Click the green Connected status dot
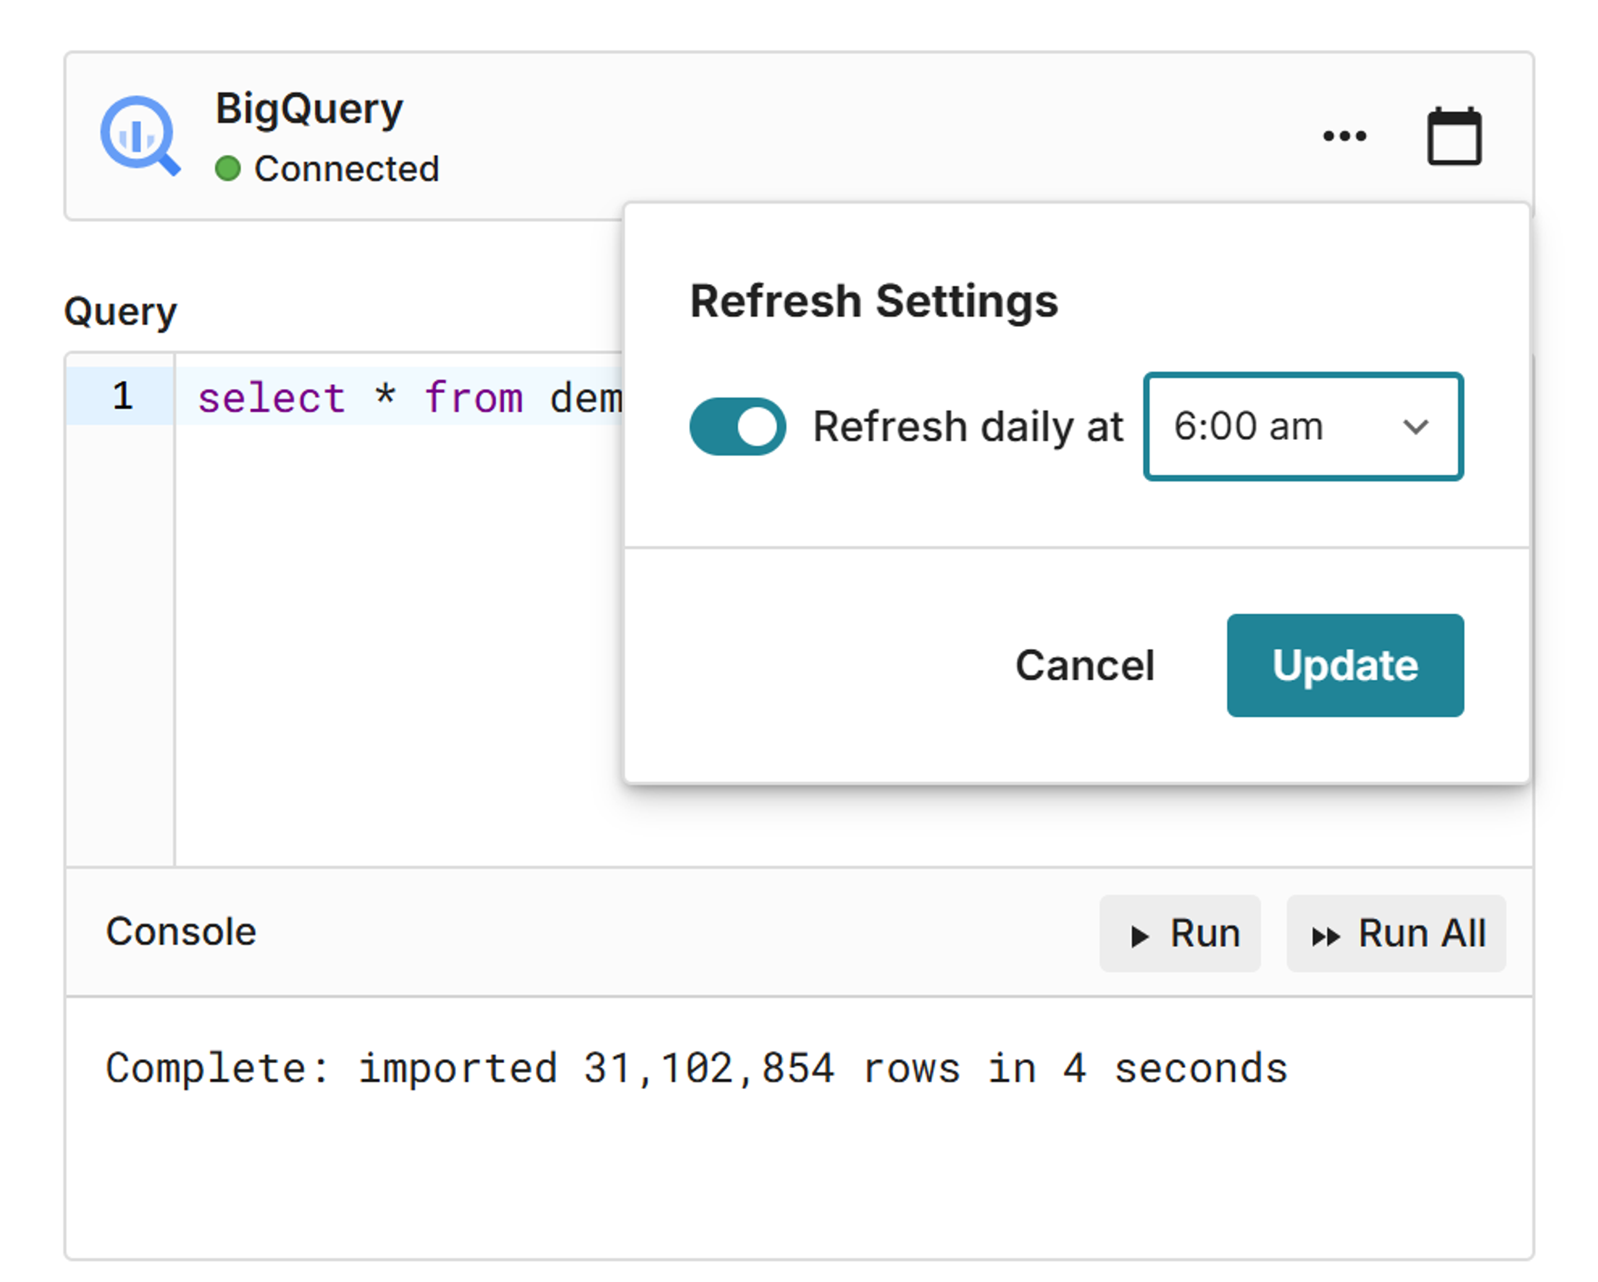 pos(228,169)
